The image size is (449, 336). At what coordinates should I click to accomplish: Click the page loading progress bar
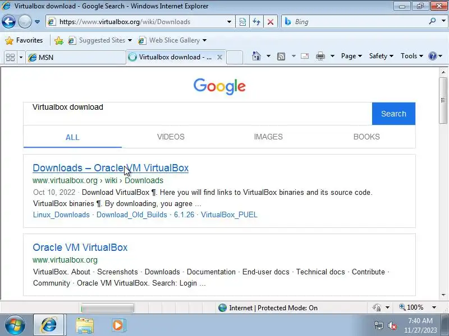coord(107,308)
